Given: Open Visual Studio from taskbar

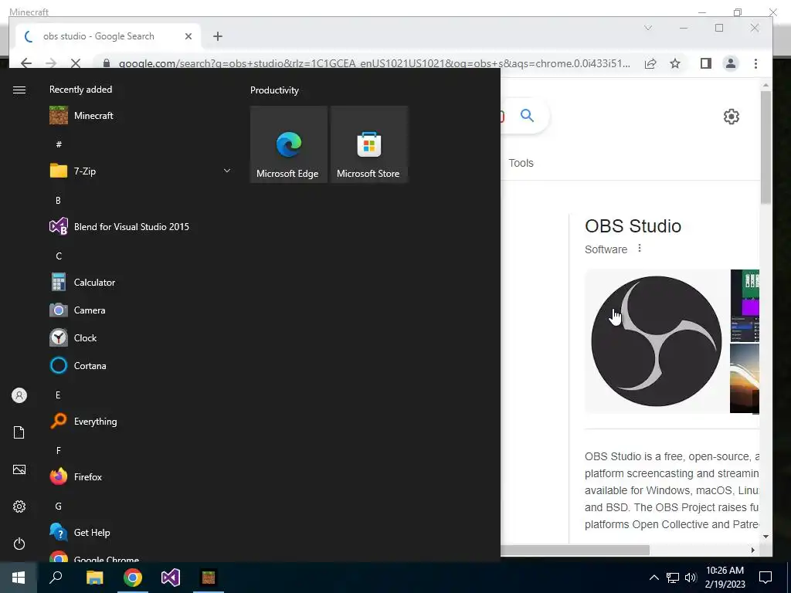Looking at the screenshot, I should [x=171, y=578].
